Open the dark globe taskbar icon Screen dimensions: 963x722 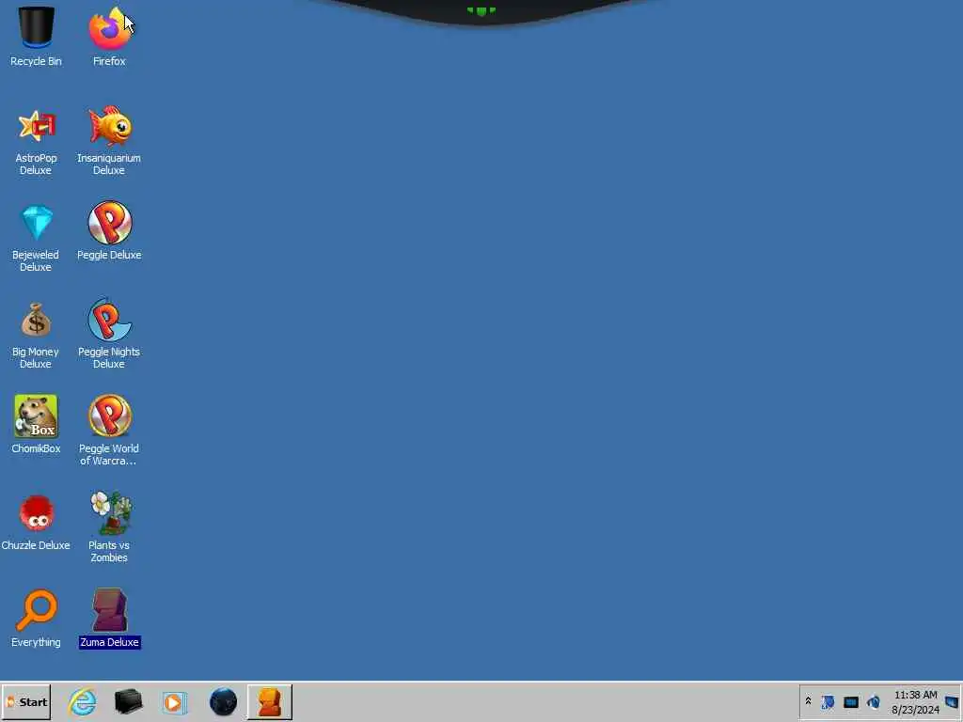(223, 701)
